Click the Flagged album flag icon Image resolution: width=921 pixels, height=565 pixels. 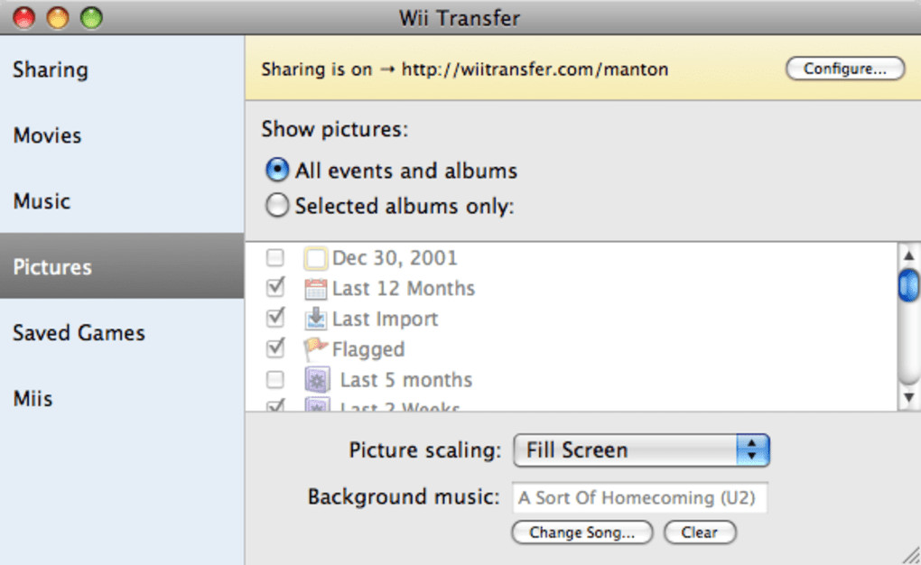coord(315,349)
